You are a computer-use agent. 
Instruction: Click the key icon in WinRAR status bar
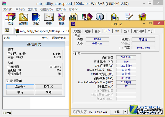click(9, 113)
